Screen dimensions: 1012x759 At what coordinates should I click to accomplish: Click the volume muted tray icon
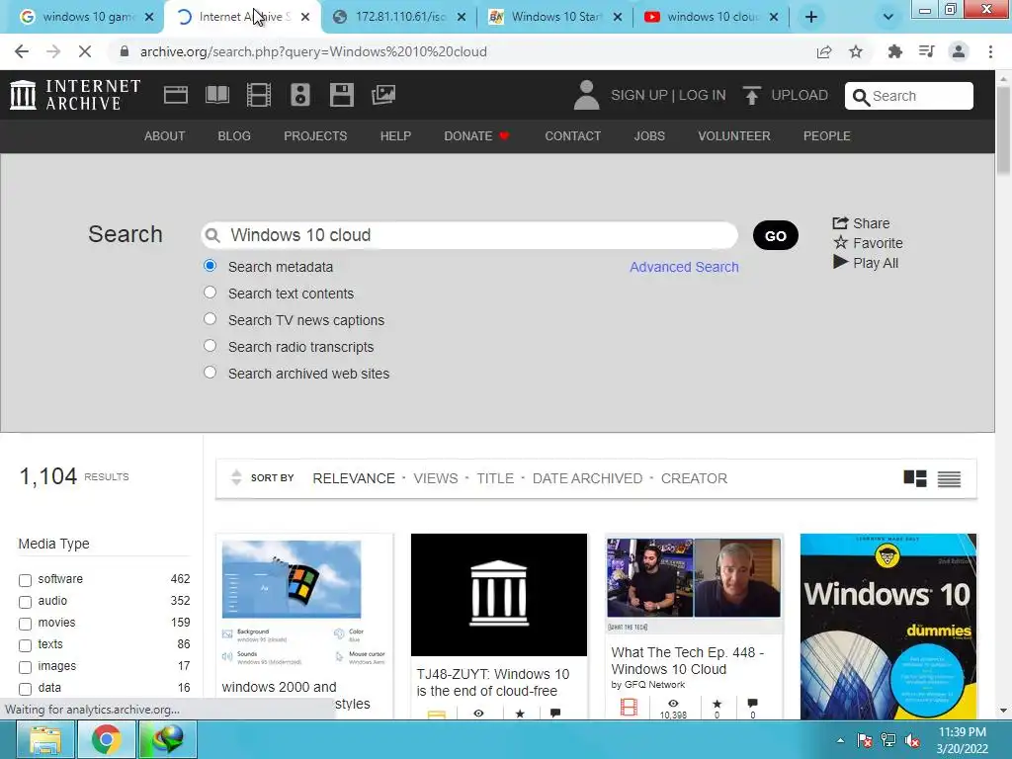coord(912,740)
